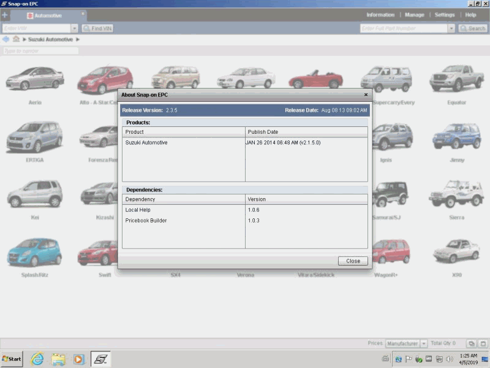Click the JAN 26 2014 publish date cell
Viewport: 490px width, 368px height.
pos(283,142)
